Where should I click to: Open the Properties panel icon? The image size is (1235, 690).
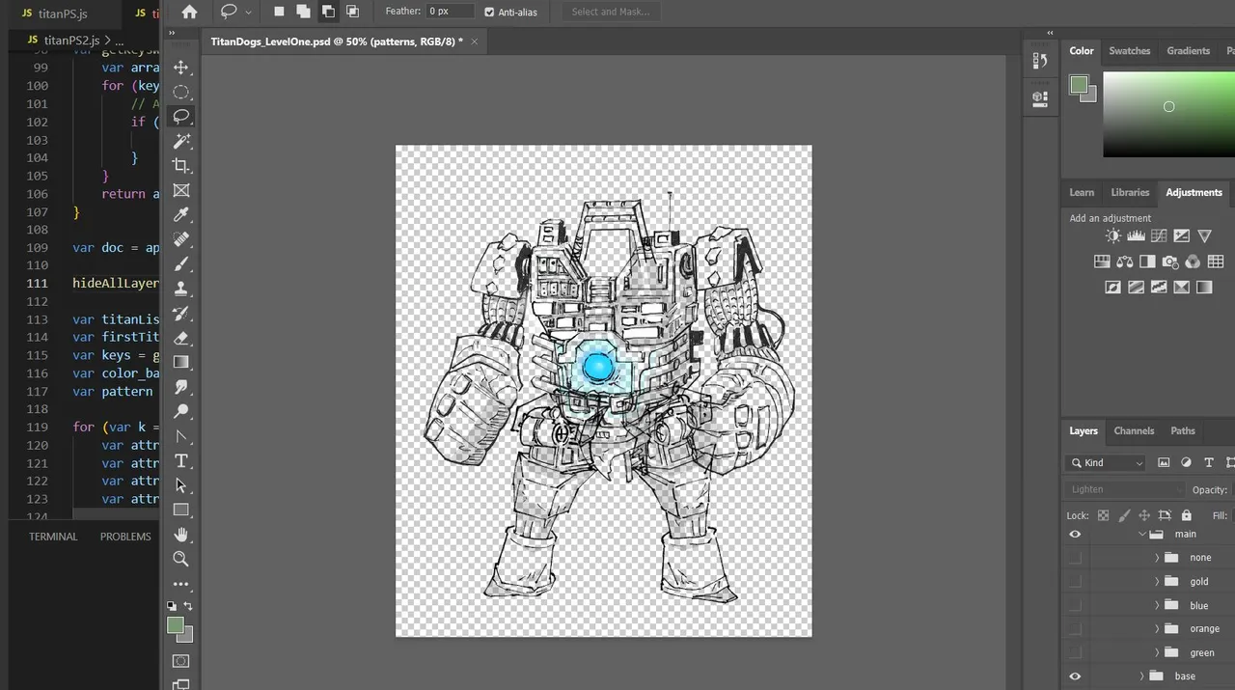[x=1040, y=97]
